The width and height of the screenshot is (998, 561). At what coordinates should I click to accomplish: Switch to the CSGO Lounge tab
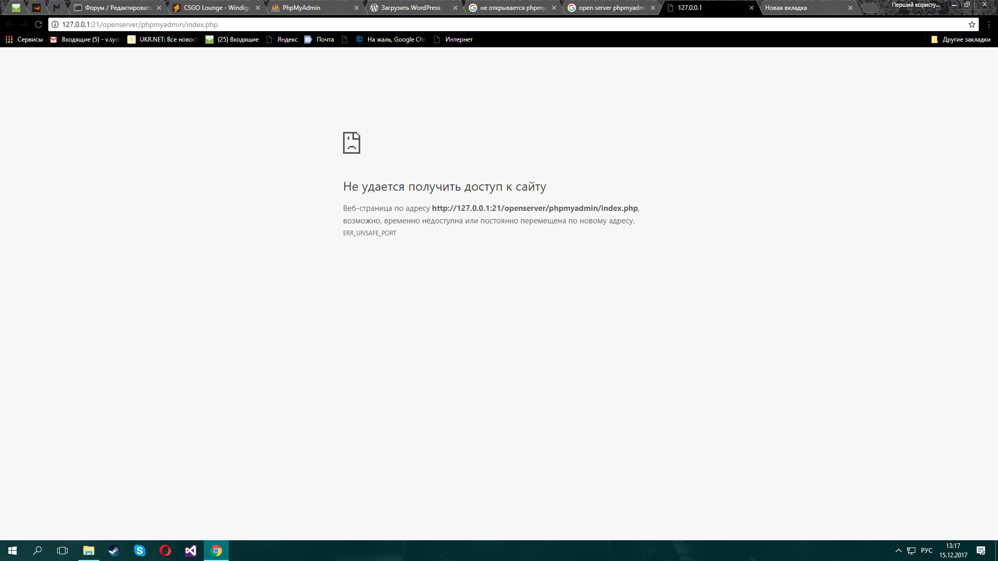pos(216,8)
